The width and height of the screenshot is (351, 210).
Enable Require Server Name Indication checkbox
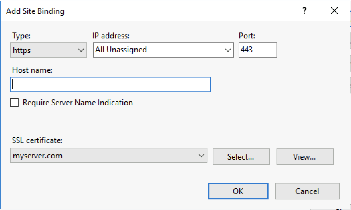(14, 103)
